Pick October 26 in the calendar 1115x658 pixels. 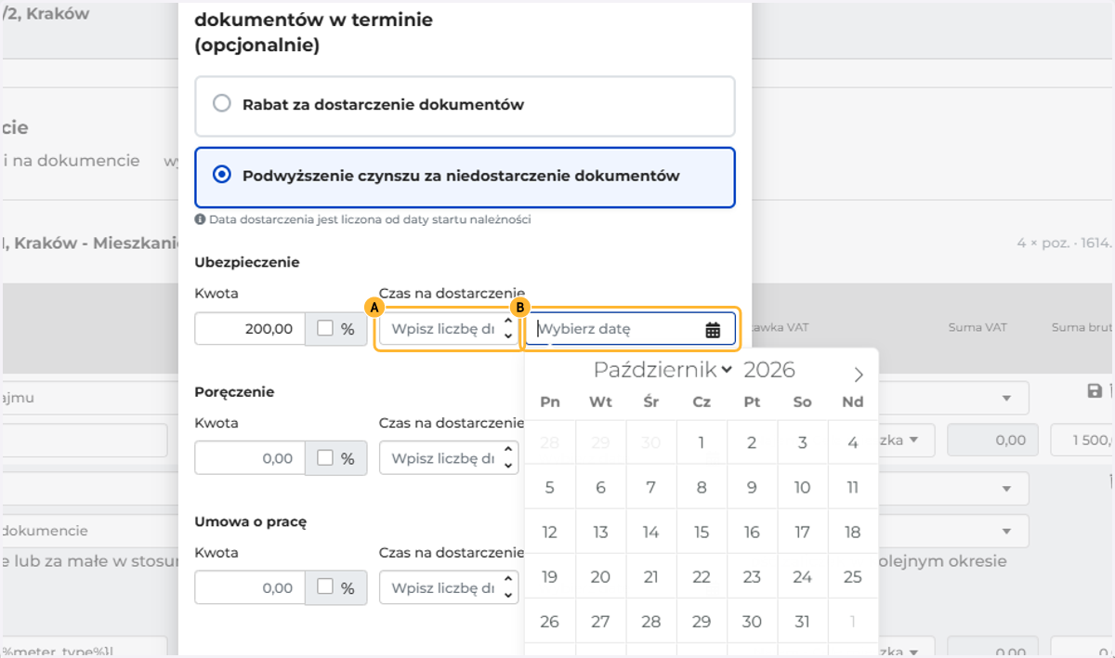[550, 622]
